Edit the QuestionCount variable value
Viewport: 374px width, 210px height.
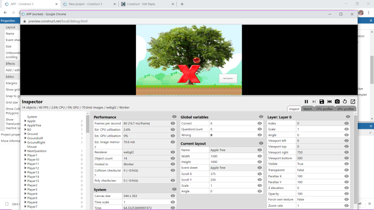tap(232, 129)
